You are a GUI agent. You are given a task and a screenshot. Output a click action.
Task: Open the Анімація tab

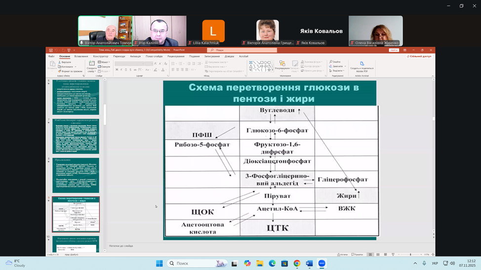pyautogui.click(x=135, y=56)
